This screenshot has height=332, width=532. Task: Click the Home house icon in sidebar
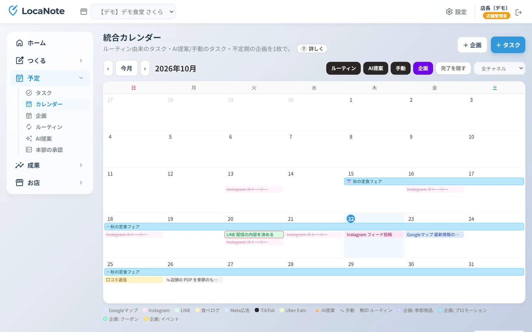(20, 43)
